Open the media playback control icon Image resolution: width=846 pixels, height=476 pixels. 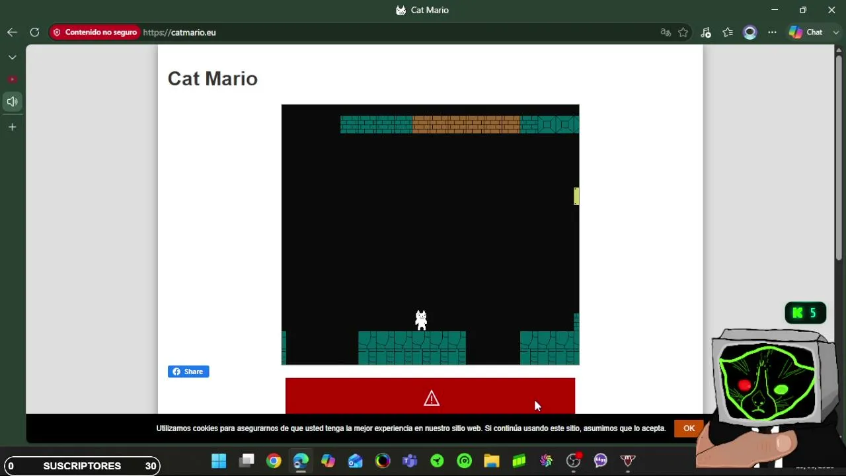[706, 32]
